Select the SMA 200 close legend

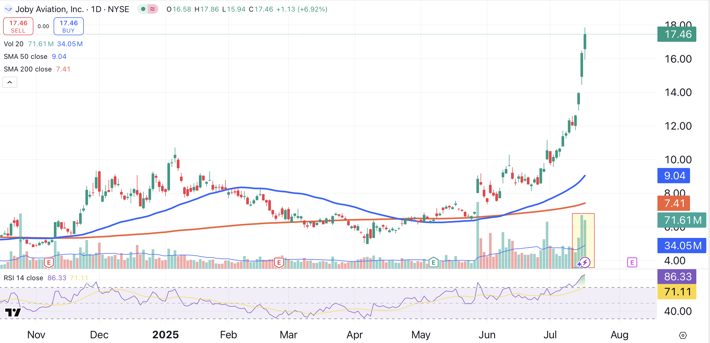click(28, 69)
